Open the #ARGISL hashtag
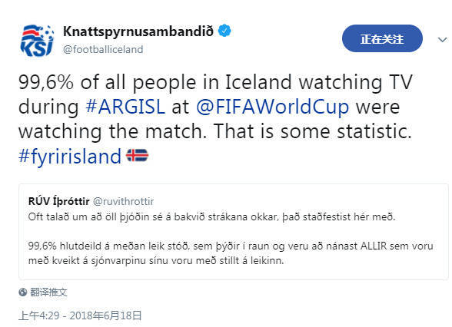The width and height of the screenshot is (452, 327). pos(125,107)
